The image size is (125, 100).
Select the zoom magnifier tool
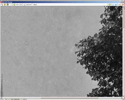click(x=2, y=4)
